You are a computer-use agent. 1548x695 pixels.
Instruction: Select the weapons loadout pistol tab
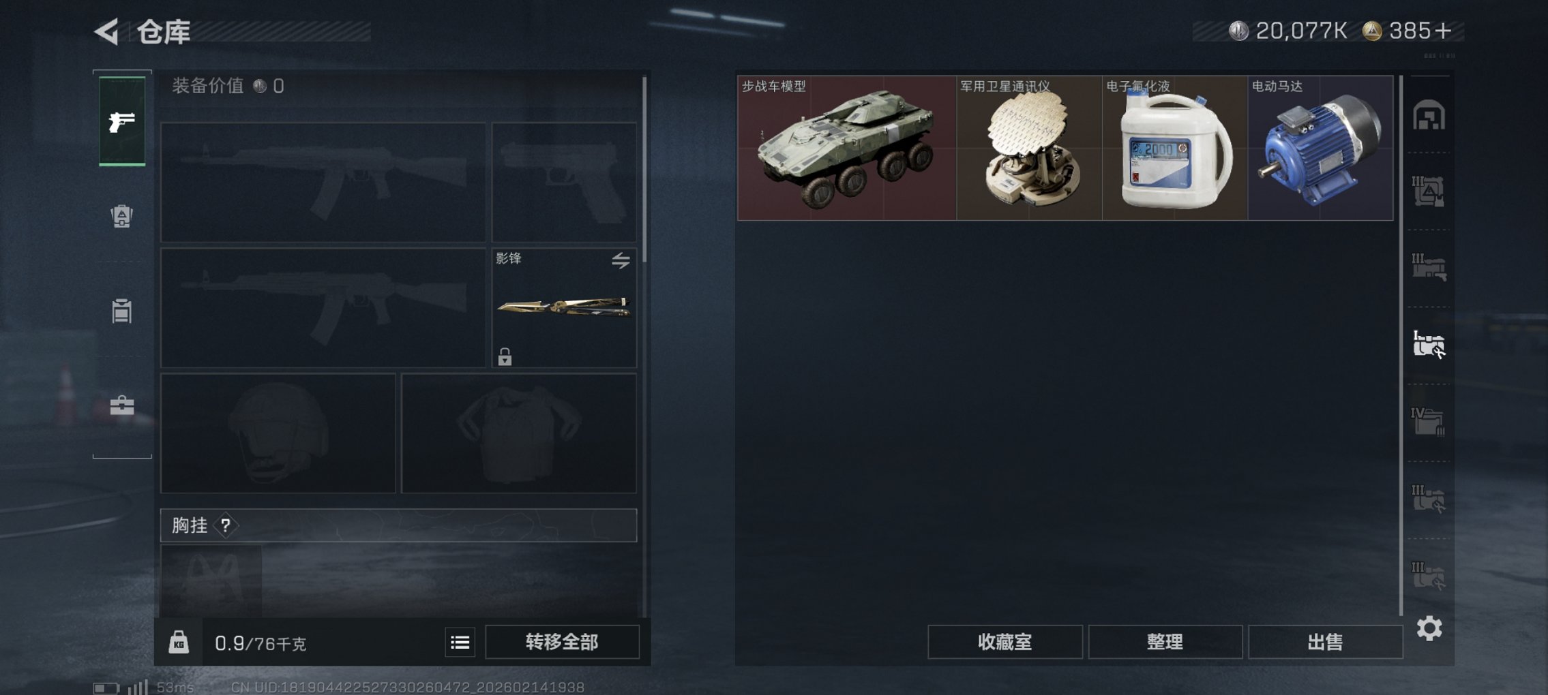point(122,121)
